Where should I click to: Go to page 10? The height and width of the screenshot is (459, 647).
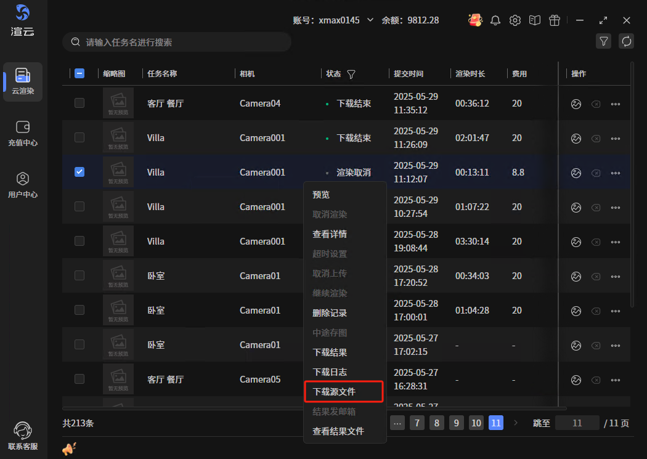[x=476, y=423]
